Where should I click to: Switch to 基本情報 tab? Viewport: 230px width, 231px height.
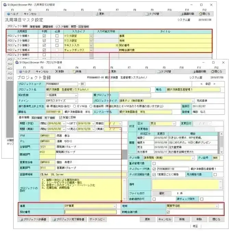click(24, 117)
